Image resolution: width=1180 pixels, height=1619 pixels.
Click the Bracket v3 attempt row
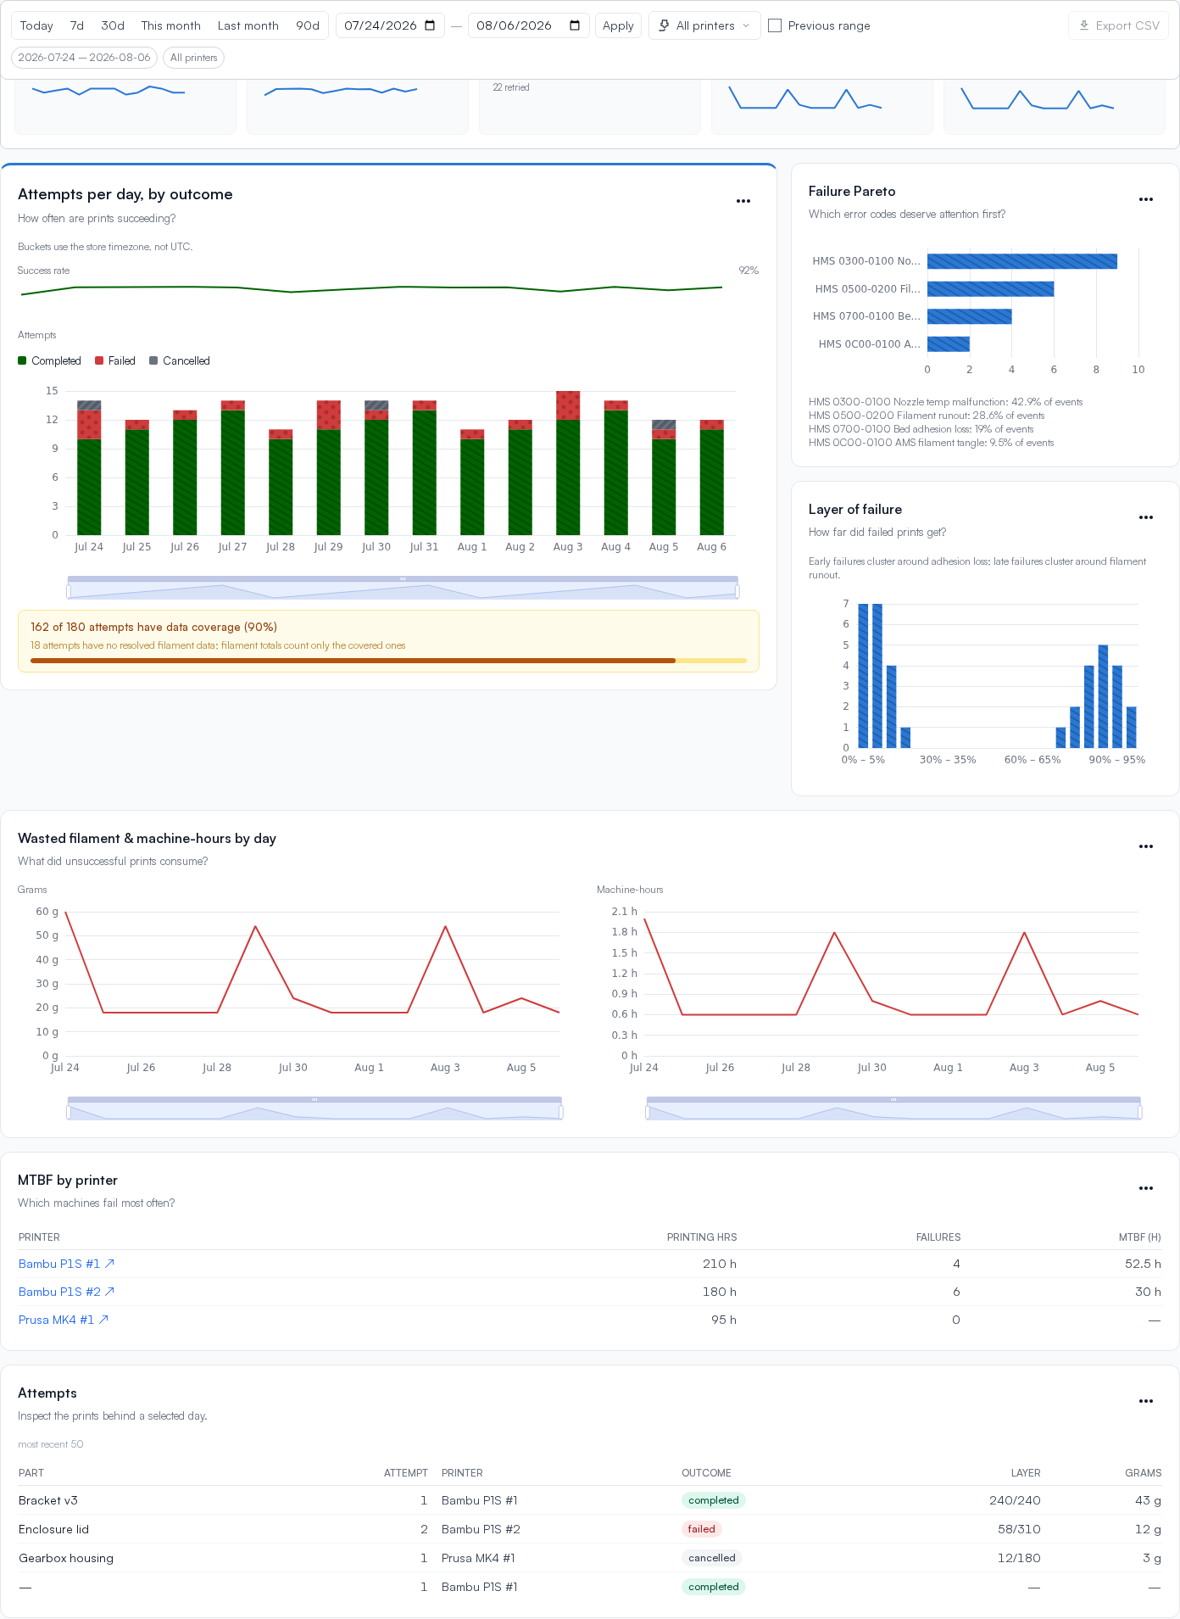coord(590,1500)
